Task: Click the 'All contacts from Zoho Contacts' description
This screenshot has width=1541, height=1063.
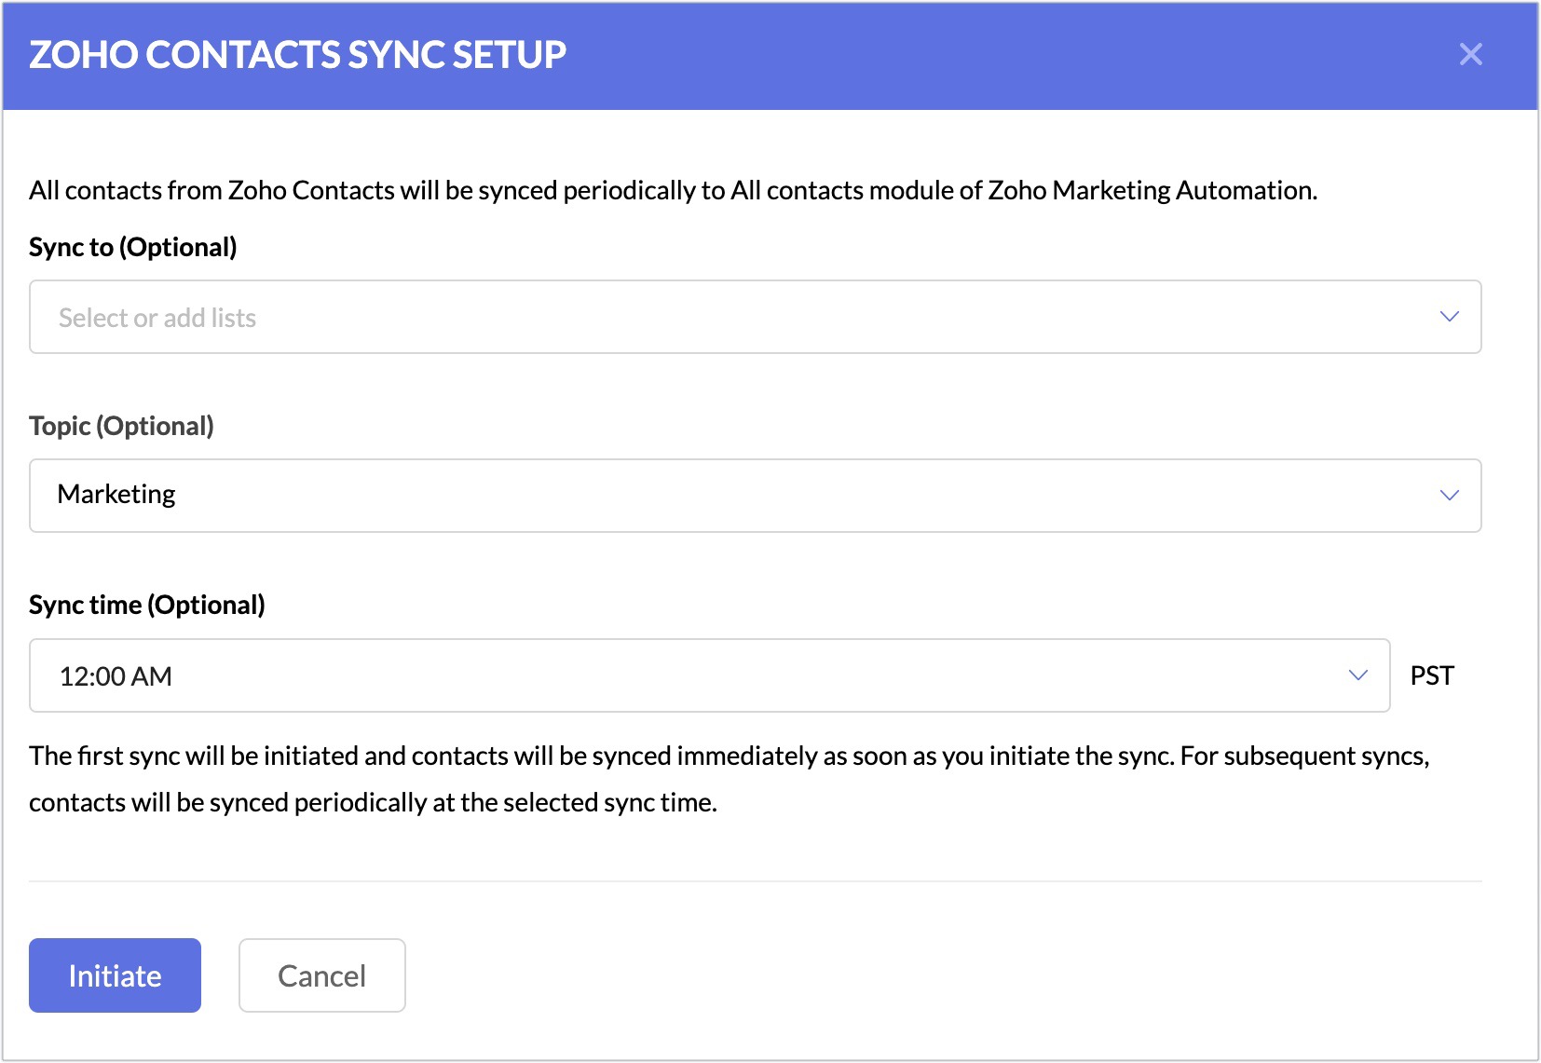Action: tap(673, 190)
